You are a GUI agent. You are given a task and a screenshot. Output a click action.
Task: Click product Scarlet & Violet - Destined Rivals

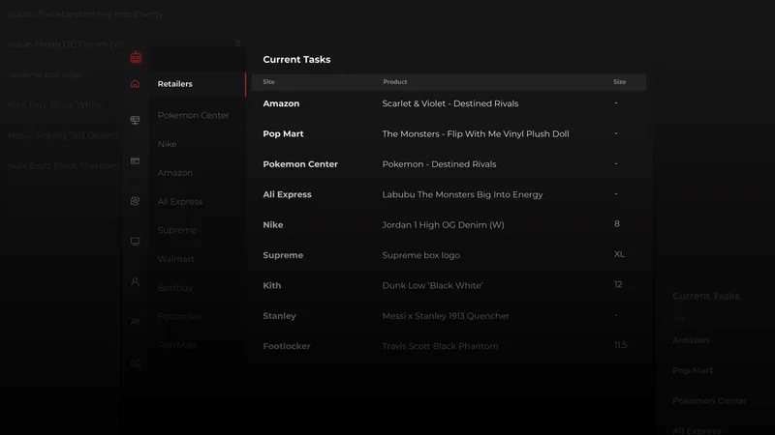(x=450, y=103)
